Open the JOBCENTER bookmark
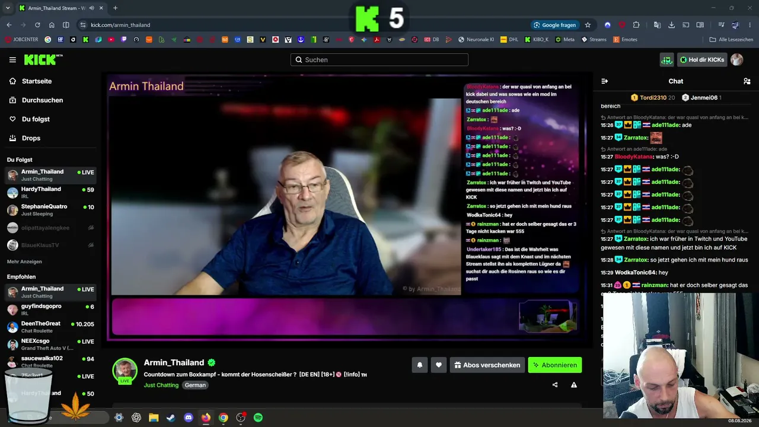Image resolution: width=759 pixels, height=427 pixels. tap(21, 40)
